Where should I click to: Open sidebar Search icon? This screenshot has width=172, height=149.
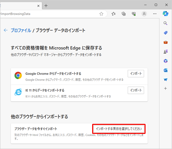coord(165,23)
